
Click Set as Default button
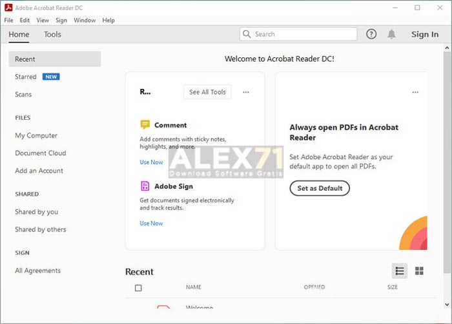(320, 188)
